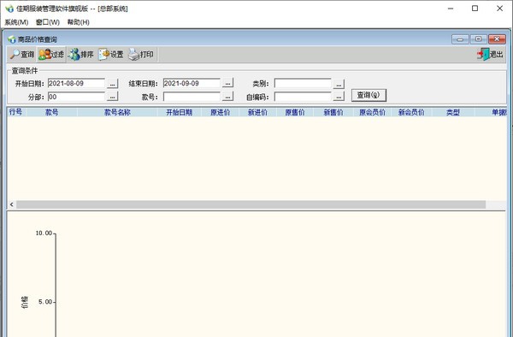The width and height of the screenshot is (513, 337).
Task: Open the 类别 lookup ellipsis button
Action: pos(339,84)
